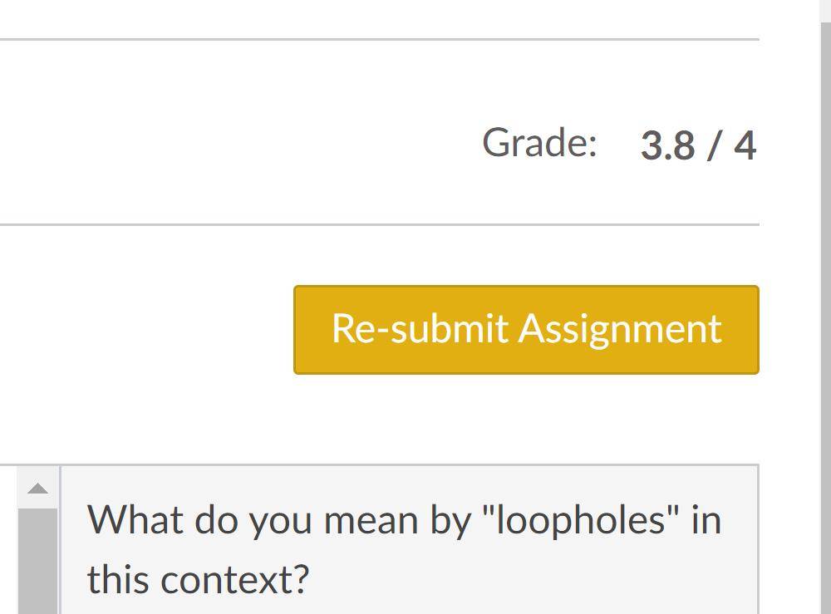Click the word "mean" in the comment
This screenshot has width=831, height=614.
pos(371,521)
